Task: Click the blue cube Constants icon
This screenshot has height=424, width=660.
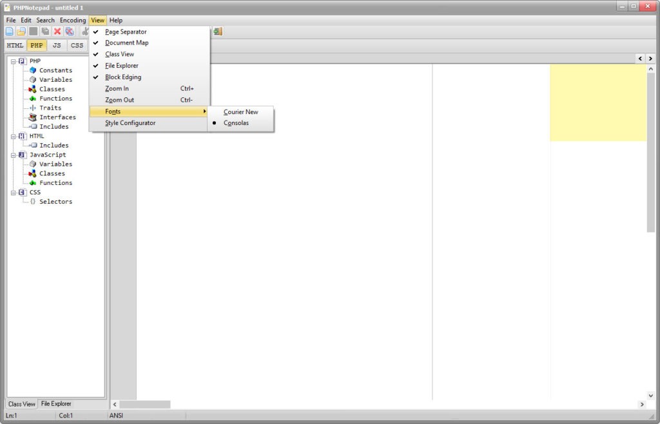Action: 33,70
